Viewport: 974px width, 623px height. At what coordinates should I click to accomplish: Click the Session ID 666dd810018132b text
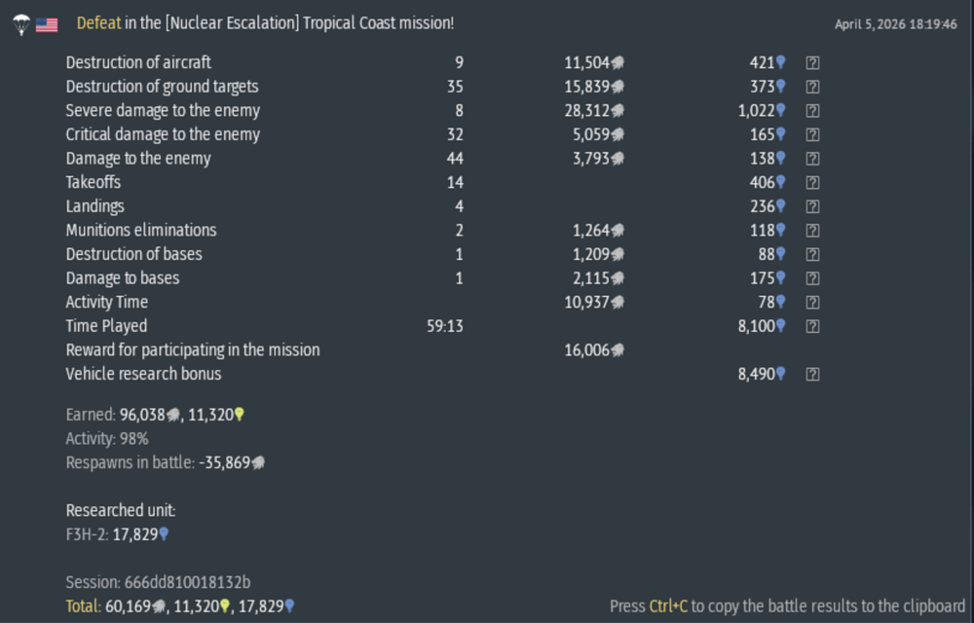coord(158,582)
